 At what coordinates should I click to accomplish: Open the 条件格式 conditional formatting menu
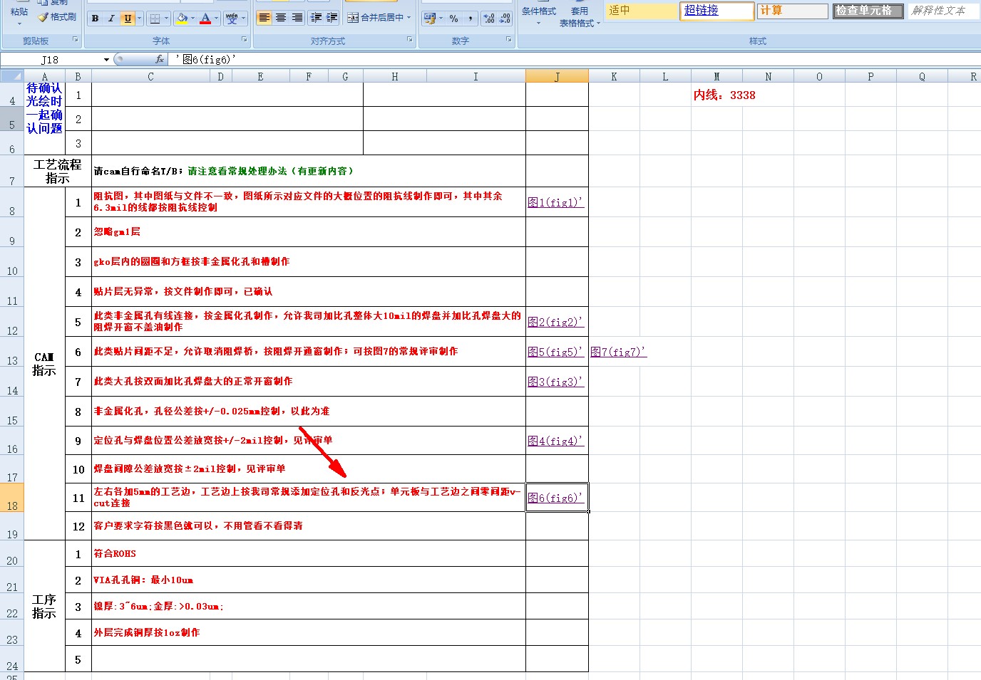(x=539, y=14)
